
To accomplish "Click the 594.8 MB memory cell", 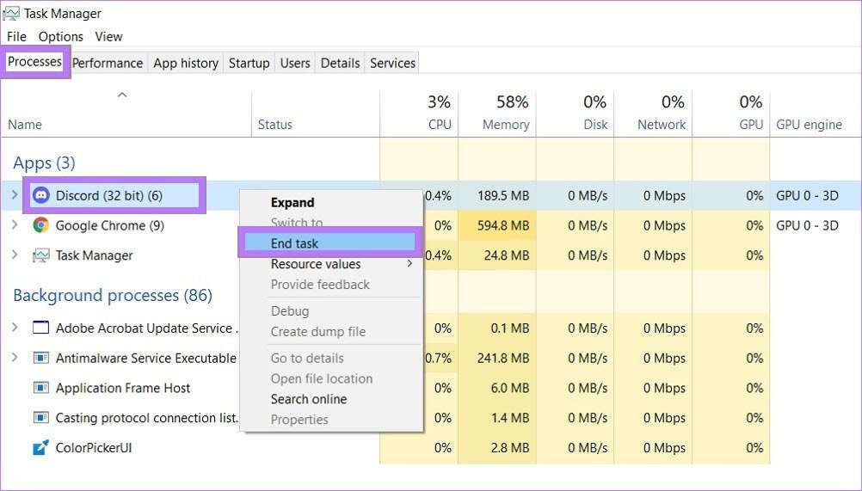I will [497, 225].
